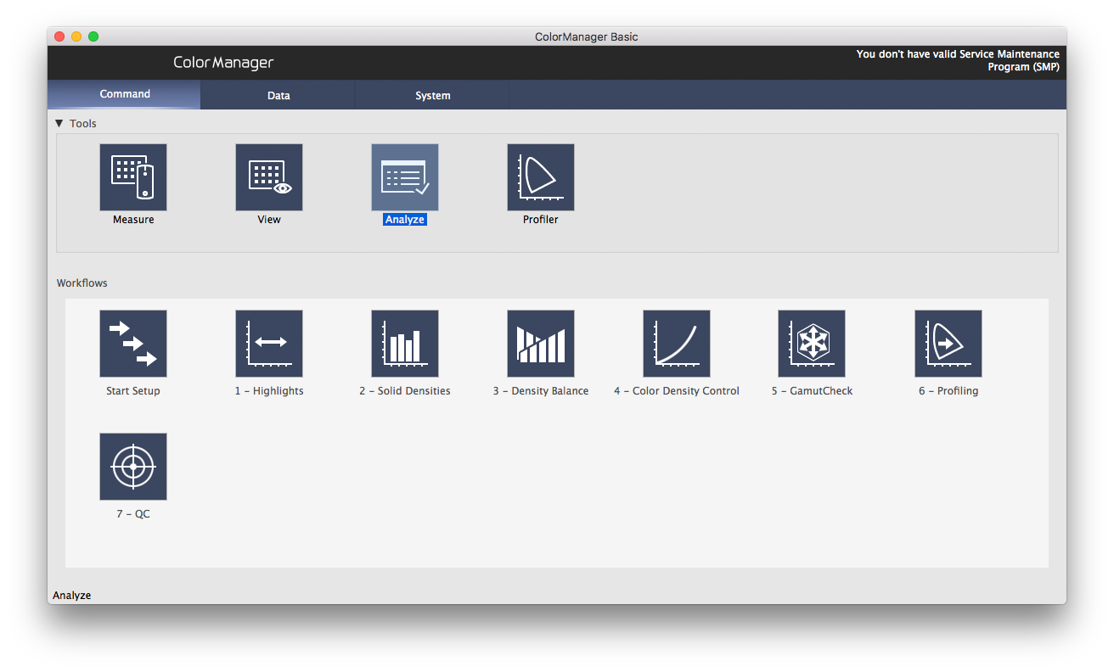This screenshot has width=1114, height=672.
Task: Minimize the window with yellow button
Action: [76, 36]
